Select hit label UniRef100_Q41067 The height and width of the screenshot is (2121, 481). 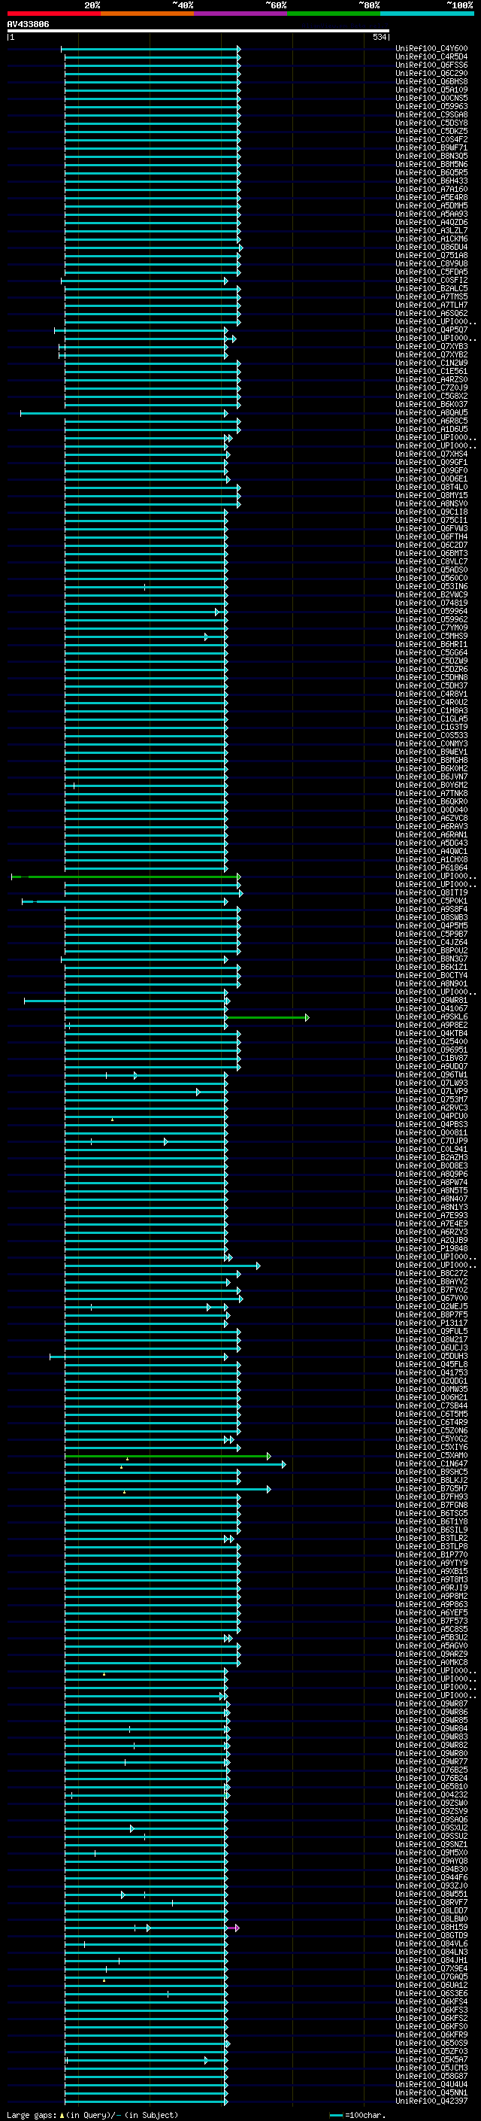pos(431,1009)
